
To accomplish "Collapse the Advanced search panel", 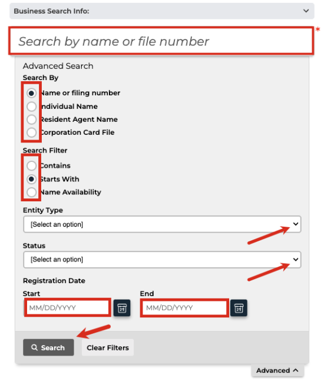I will (277, 370).
